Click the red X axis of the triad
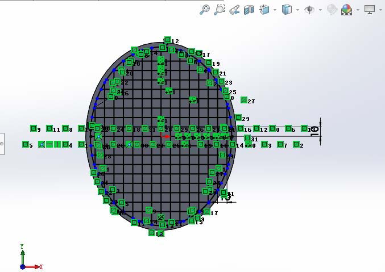 [33, 267]
